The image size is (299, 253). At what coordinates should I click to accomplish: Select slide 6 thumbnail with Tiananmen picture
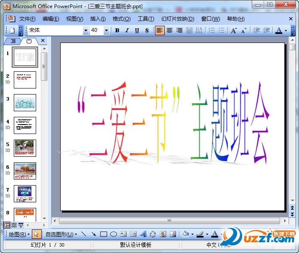tap(25, 171)
